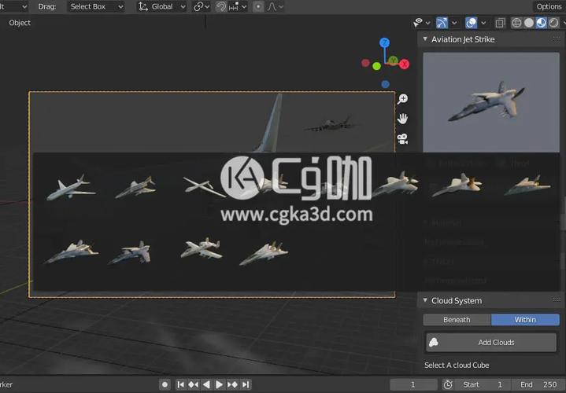Click the proportional falloff curve icon

coord(272,6)
